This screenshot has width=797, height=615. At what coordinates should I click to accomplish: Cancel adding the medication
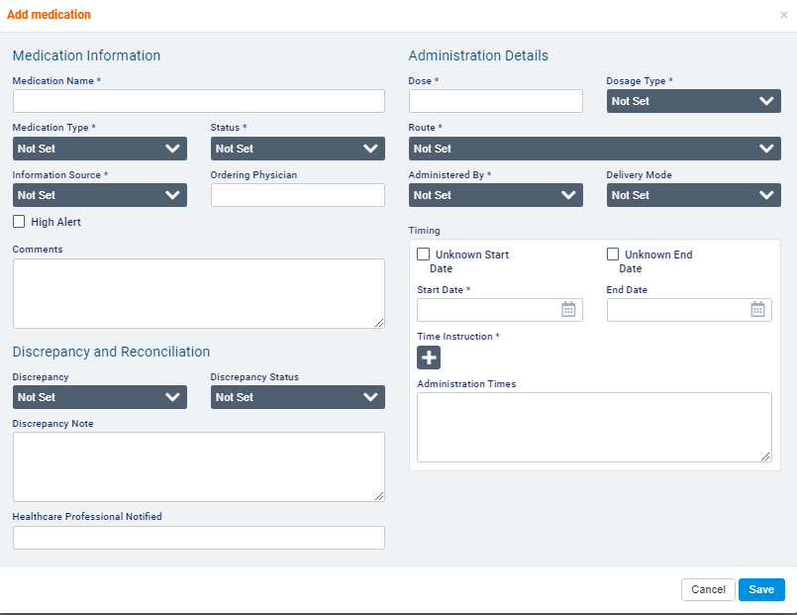pyautogui.click(x=708, y=589)
